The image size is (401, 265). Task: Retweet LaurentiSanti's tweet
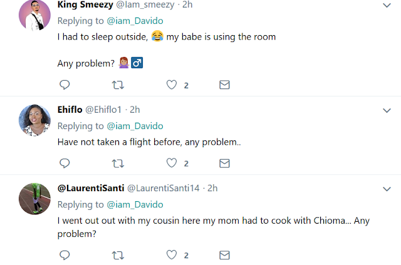coord(117,255)
